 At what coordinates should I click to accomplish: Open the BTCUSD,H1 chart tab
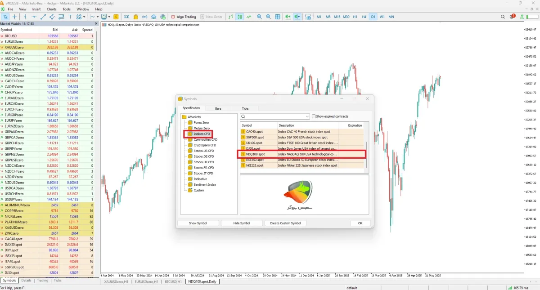(173, 281)
